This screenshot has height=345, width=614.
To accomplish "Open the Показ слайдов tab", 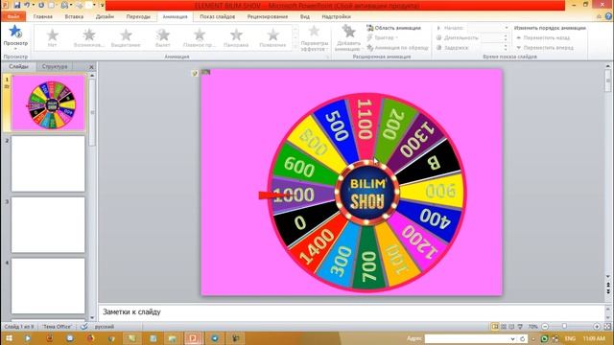I will [218, 17].
